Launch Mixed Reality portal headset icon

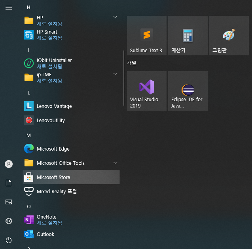tap(29, 191)
